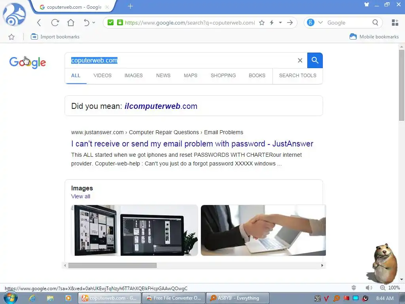This screenshot has width=405, height=304.
Task: Click the Google logo on the page
Action: click(28, 62)
